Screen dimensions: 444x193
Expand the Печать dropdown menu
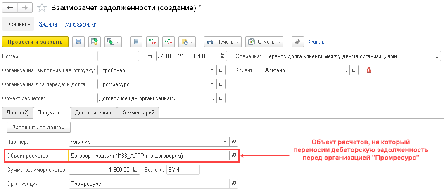223,42
